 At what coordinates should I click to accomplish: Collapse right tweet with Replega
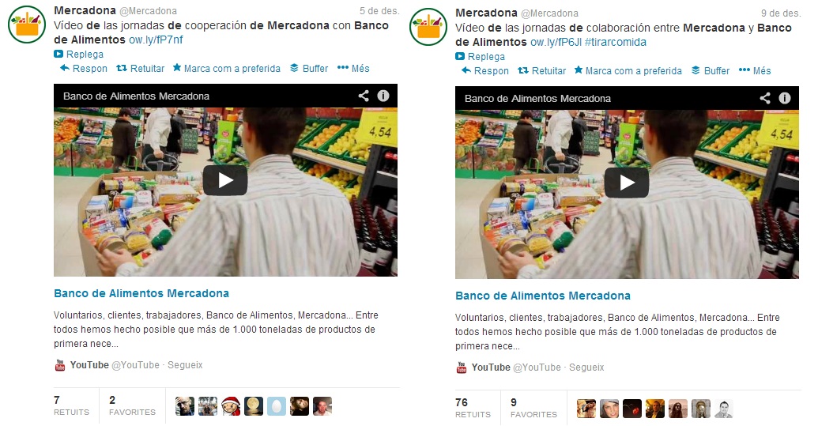[480, 56]
